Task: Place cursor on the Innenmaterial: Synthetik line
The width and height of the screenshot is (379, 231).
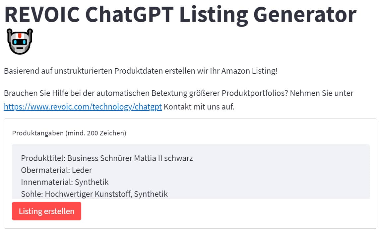Action: click(x=65, y=182)
